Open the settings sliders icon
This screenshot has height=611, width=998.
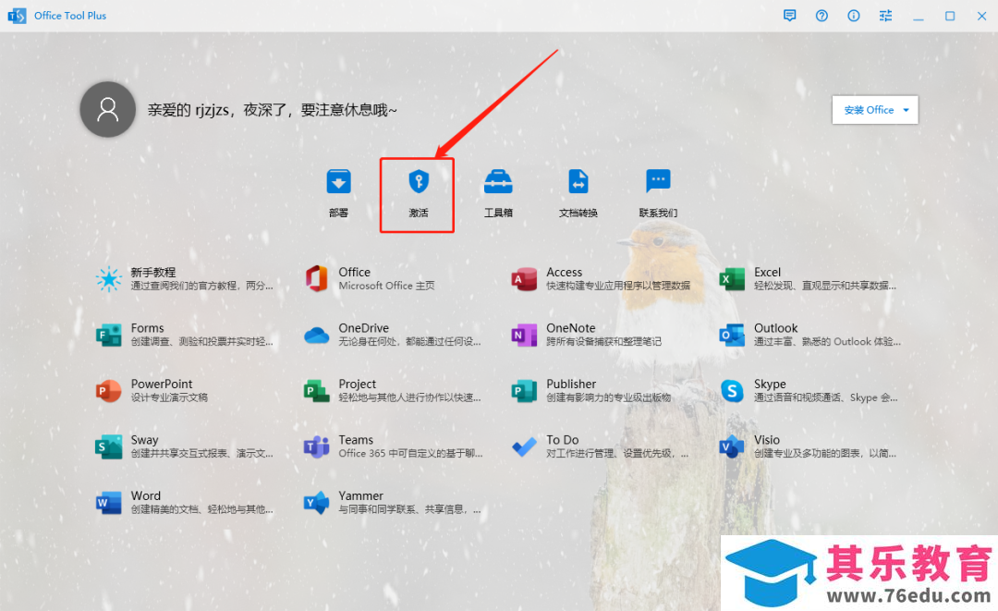click(x=885, y=16)
